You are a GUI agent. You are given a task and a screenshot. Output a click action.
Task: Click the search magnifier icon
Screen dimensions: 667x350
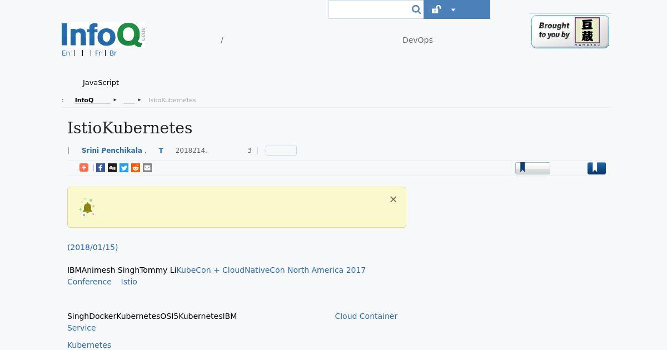pos(416,9)
